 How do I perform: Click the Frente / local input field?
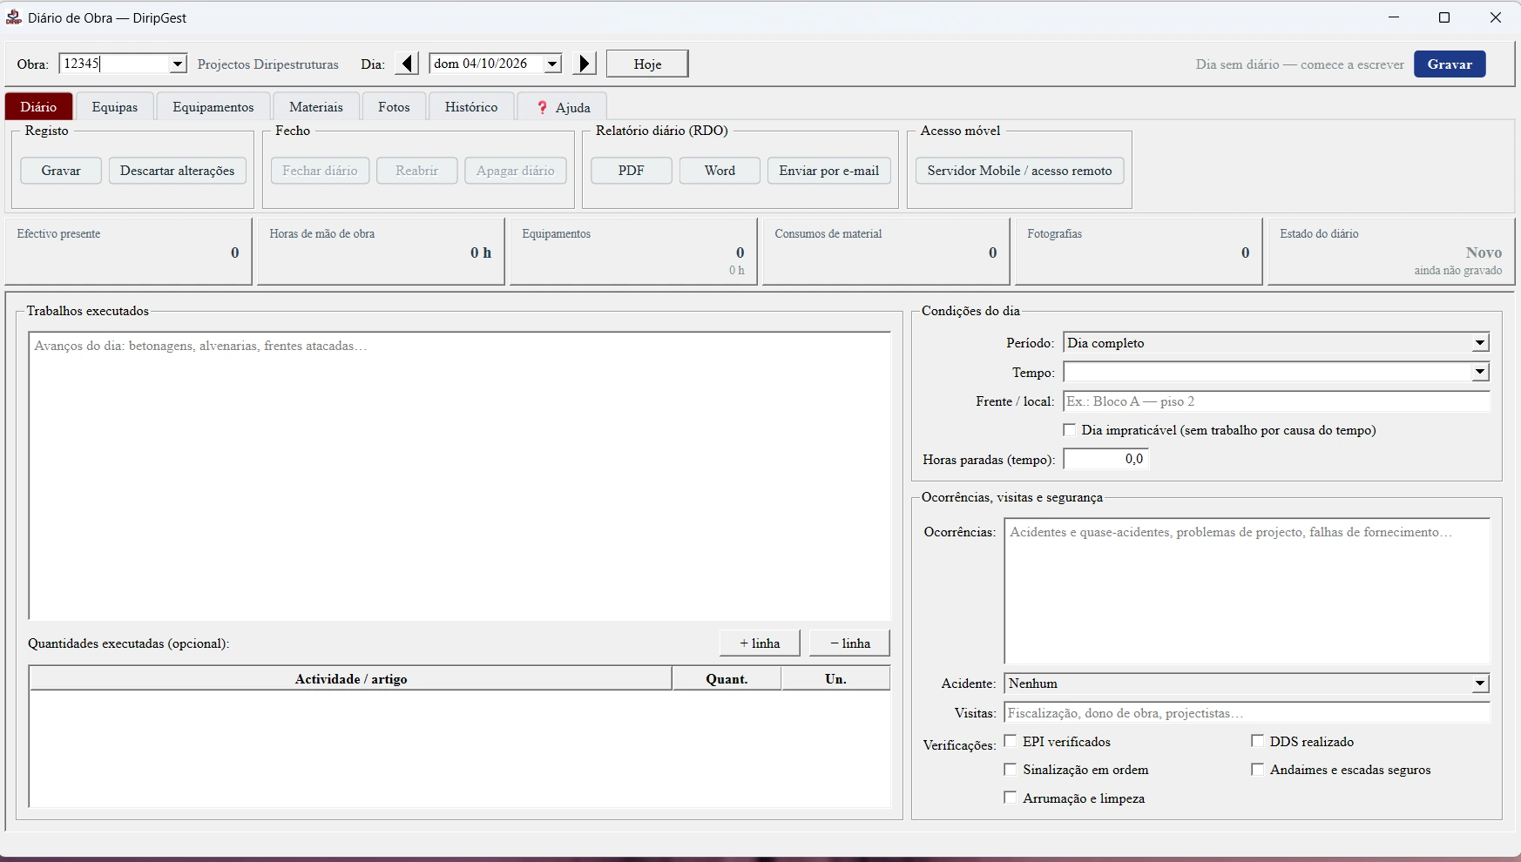coord(1277,401)
